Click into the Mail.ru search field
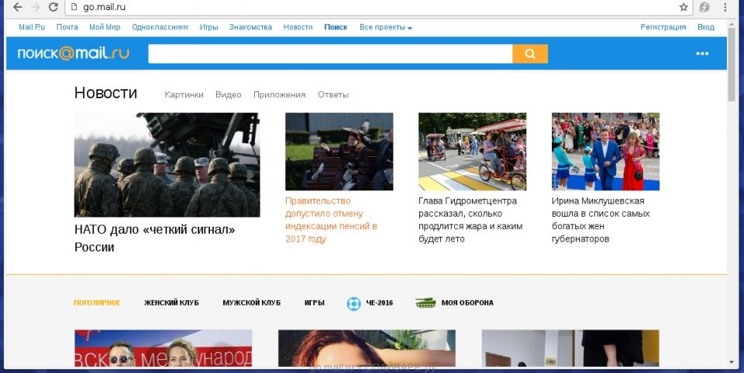Image resolution: width=744 pixels, height=373 pixels. [330, 53]
